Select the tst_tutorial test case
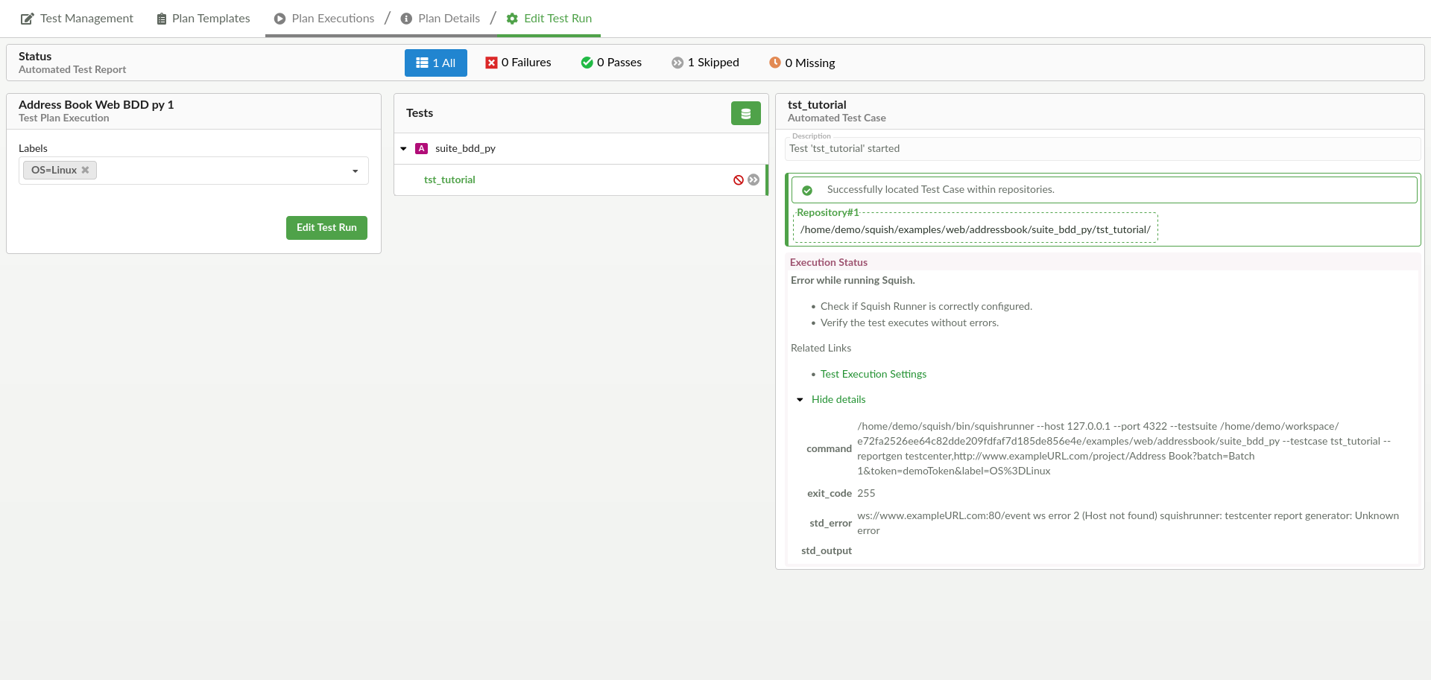Screen dimensions: 1431x680 click(x=449, y=180)
